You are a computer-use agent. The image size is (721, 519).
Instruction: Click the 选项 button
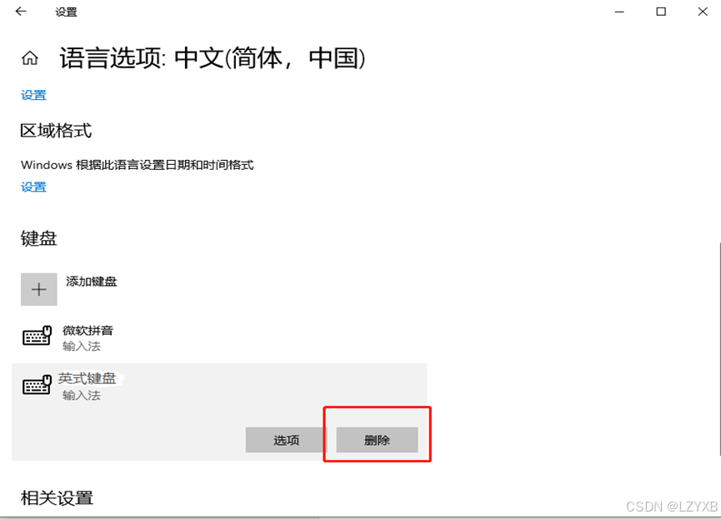point(286,440)
